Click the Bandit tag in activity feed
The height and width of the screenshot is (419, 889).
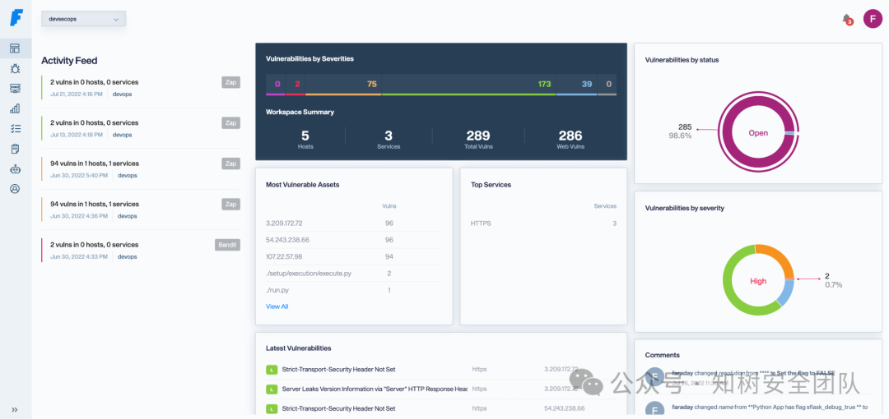[227, 245]
